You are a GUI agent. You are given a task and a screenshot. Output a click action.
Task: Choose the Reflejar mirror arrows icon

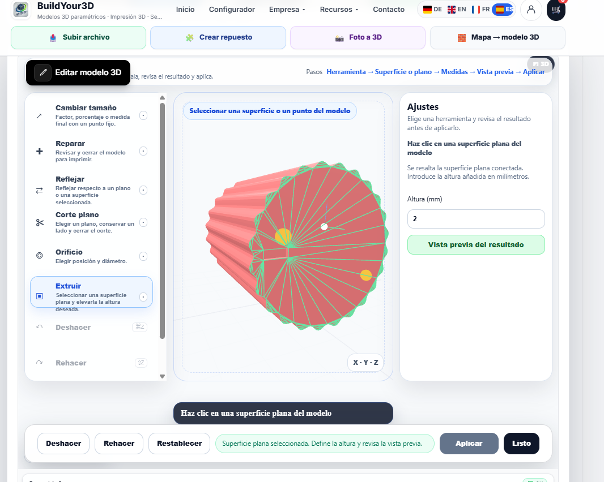[x=39, y=191]
